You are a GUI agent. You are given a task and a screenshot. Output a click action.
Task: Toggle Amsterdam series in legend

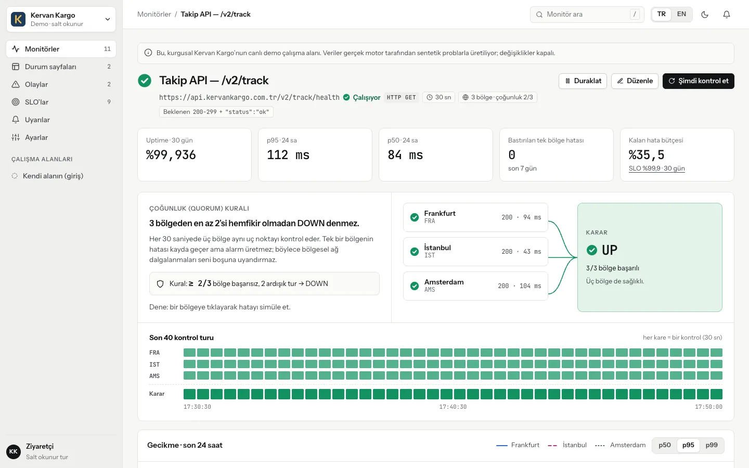tap(620, 445)
